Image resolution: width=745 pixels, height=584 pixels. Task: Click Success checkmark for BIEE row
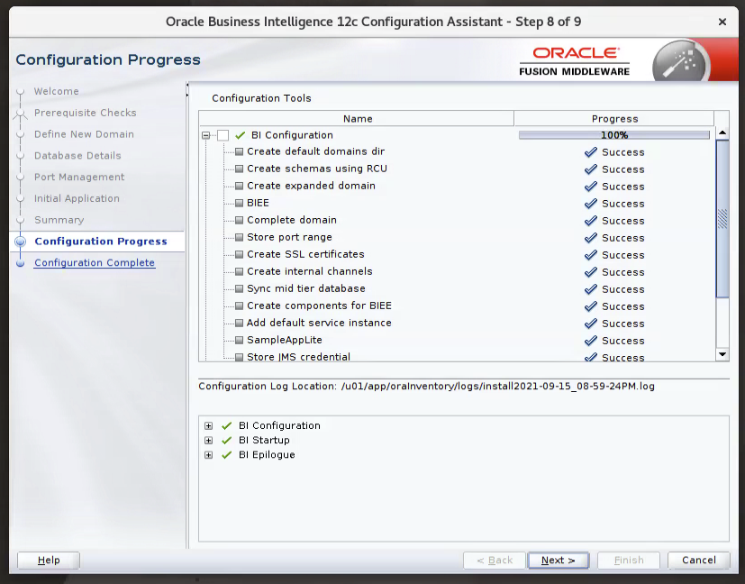591,204
